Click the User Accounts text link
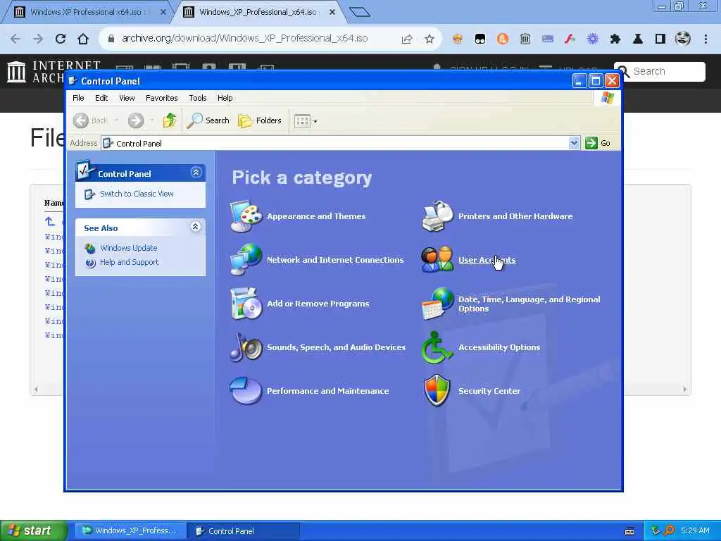The image size is (721, 541). (x=487, y=260)
